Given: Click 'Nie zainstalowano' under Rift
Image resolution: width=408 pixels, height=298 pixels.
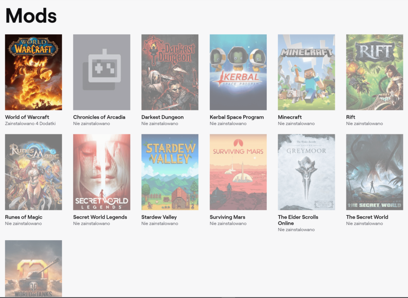Looking at the screenshot, I should pos(364,124).
